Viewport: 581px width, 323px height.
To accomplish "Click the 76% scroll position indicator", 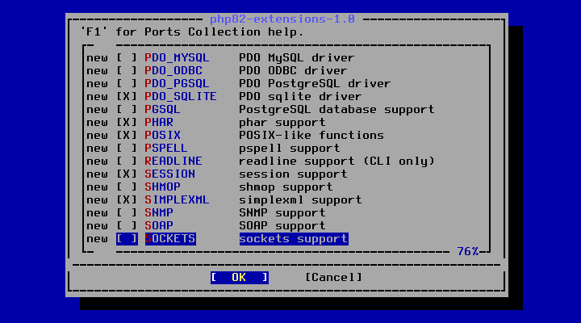I will tap(467, 251).
